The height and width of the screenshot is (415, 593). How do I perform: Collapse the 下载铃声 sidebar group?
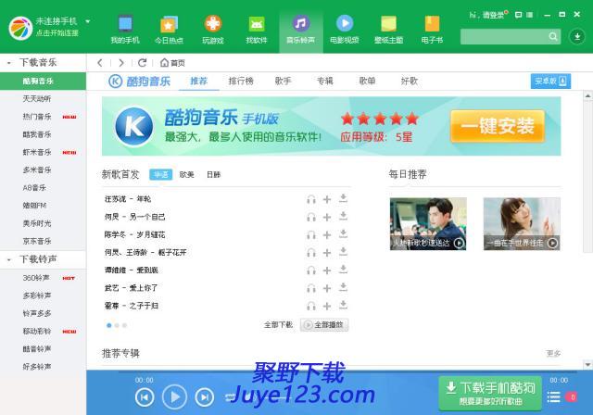(8, 259)
